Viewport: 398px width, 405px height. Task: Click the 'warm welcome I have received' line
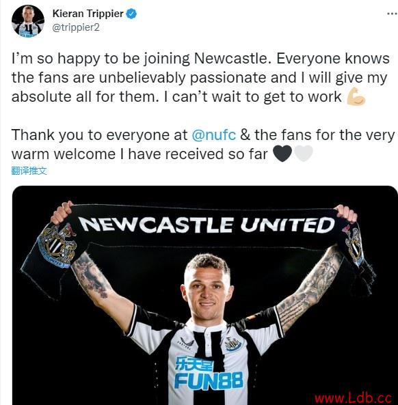click(x=140, y=154)
